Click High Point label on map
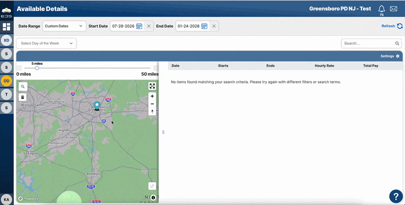This screenshot has height=205, width=405. tap(66, 131)
